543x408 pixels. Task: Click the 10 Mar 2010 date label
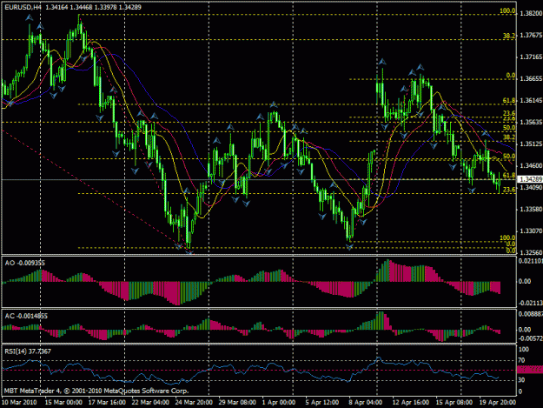pos(19,403)
